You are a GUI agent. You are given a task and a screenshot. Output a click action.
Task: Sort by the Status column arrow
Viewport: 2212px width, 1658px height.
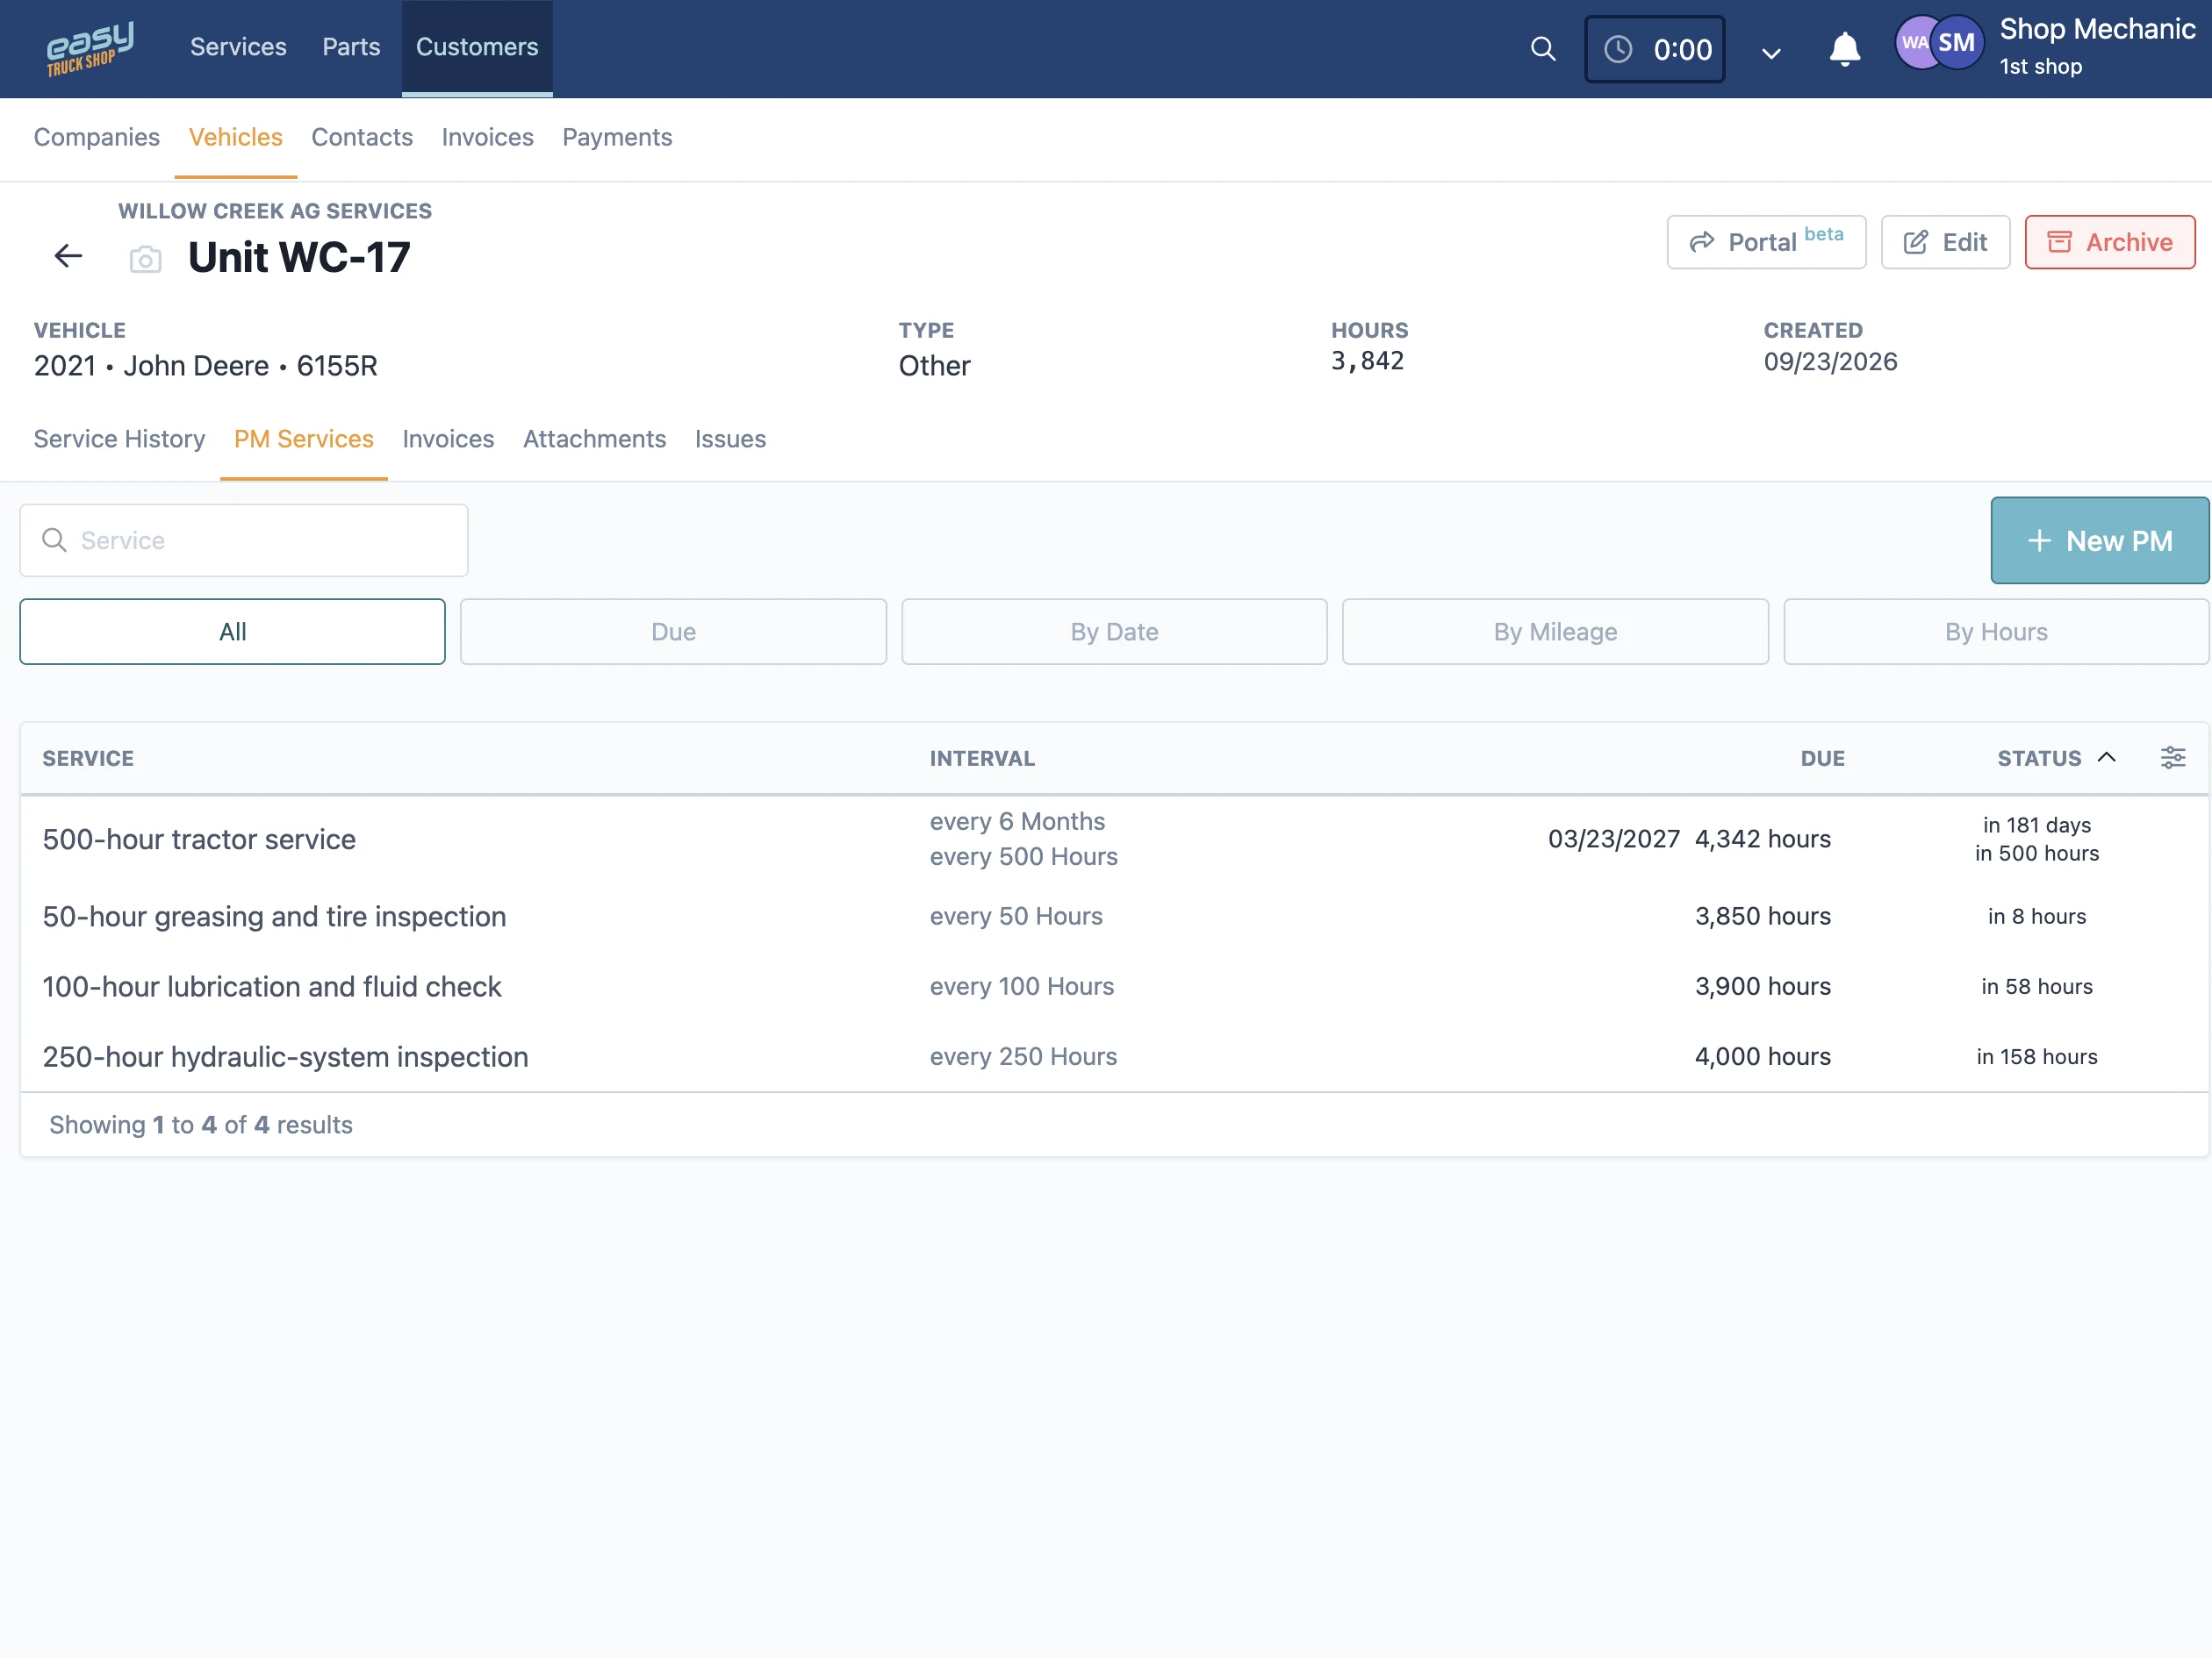(x=2107, y=758)
